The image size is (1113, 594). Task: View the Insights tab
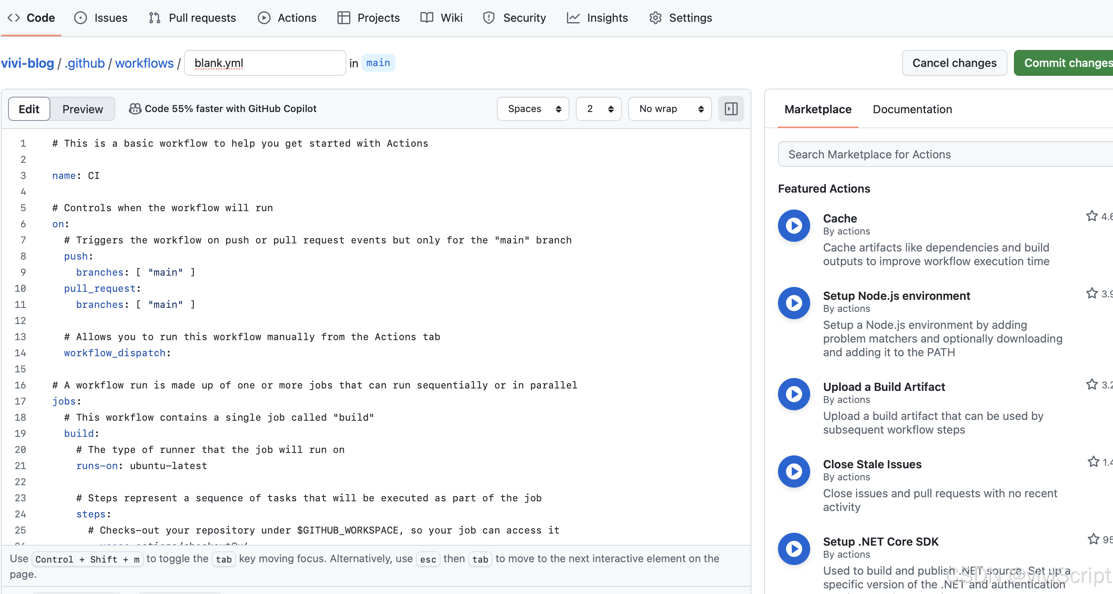coord(597,18)
